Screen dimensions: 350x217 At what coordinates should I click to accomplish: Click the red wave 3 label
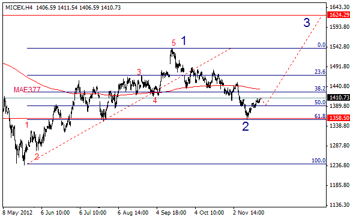click(x=139, y=72)
